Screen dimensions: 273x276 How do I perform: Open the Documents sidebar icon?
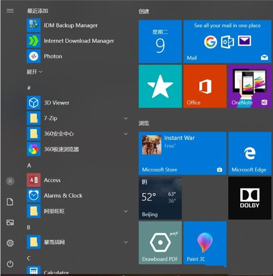pyautogui.click(x=10, y=202)
